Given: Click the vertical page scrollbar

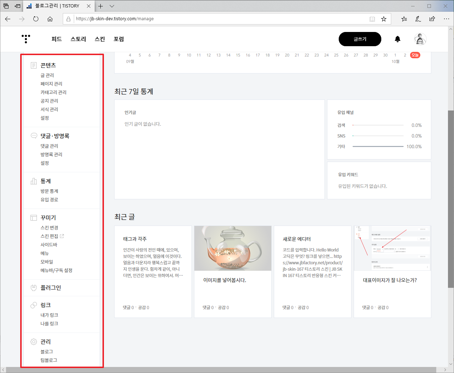Looking at the screenshot, I should tap(451, 199).
